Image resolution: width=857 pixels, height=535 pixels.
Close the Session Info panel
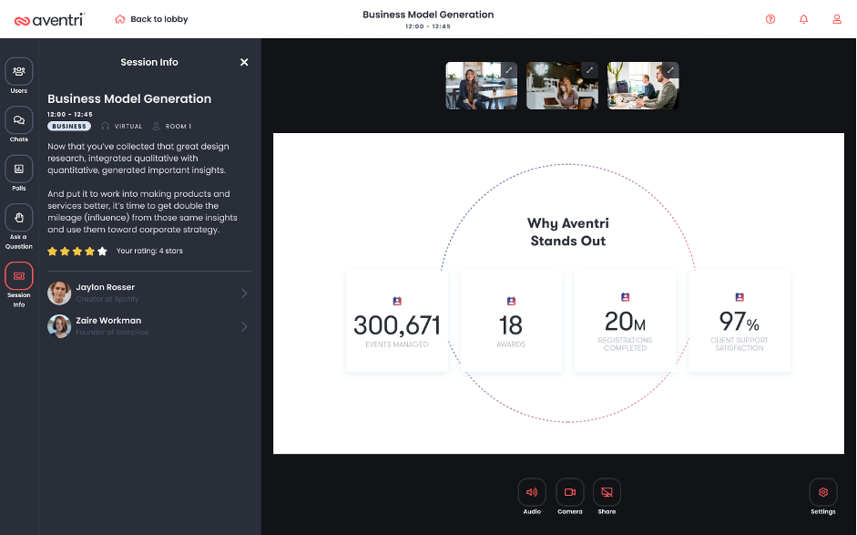tap(244, 62)
